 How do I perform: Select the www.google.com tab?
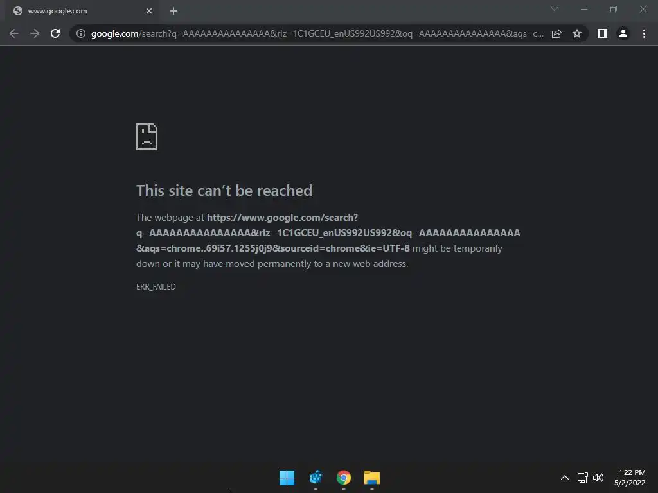[82, 11]
